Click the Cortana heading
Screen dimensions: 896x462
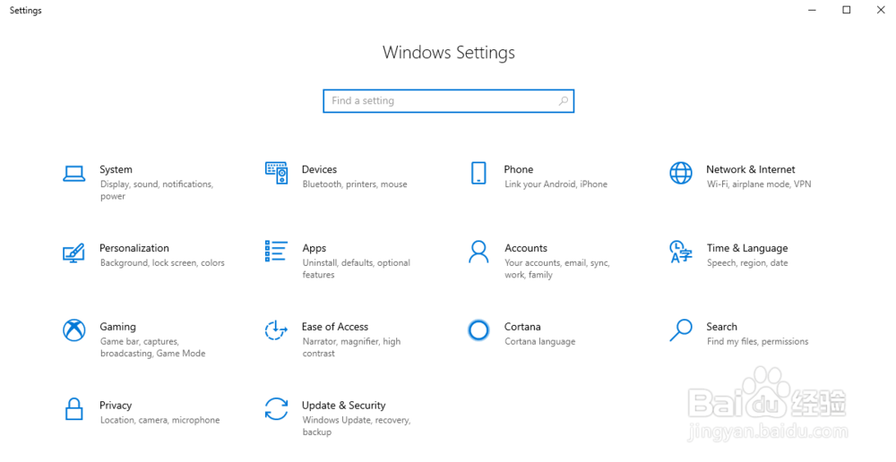point(522,327)
